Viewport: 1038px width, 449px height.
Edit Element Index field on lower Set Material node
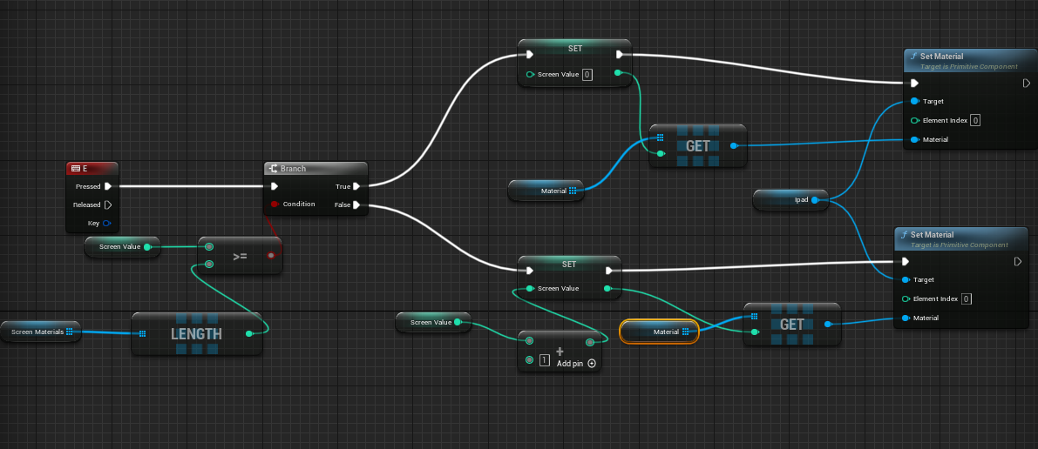[967, 298]
